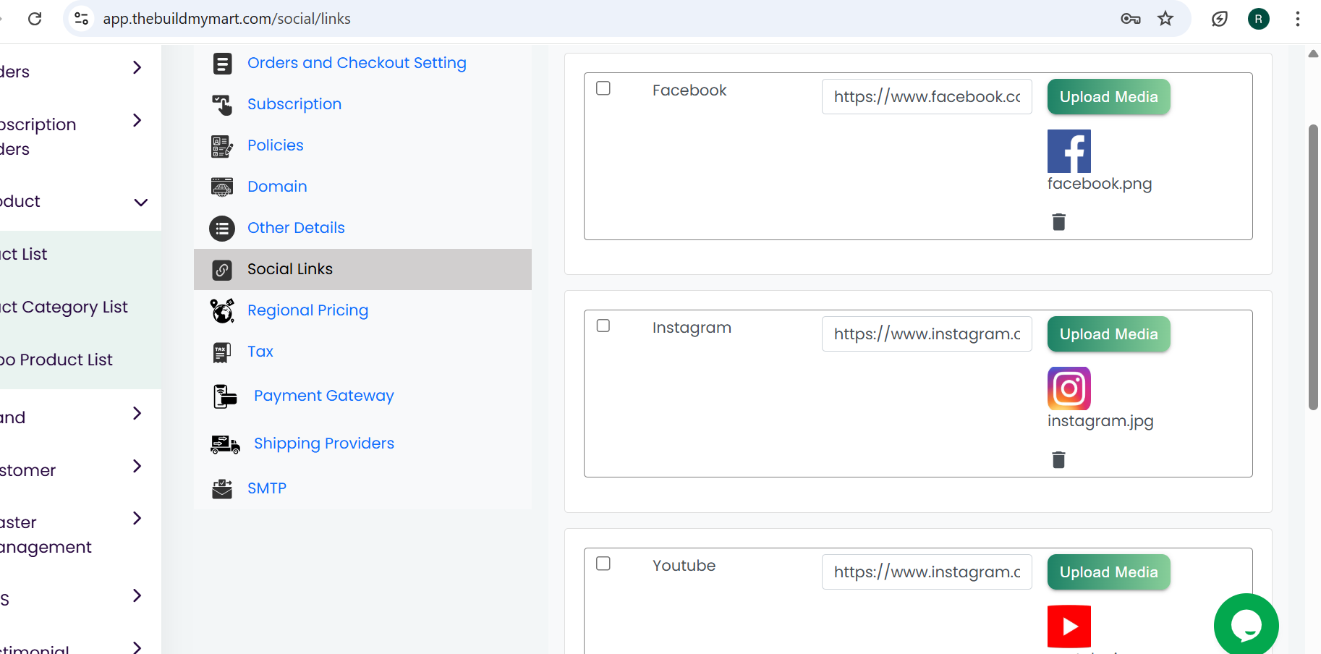Click the Subscription hand icon
This screenshot has height=654, width=1321.
click(x=222, y=105)
